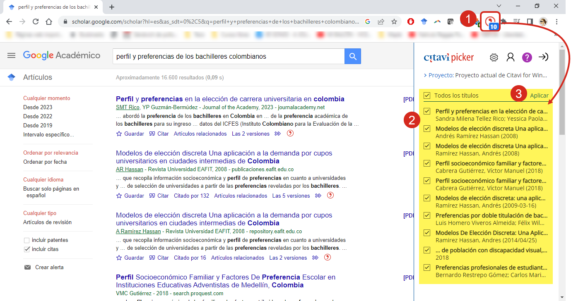
Task: Click the blue search magnifier button
Action: click(353, 56)
